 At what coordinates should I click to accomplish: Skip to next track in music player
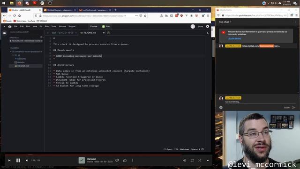(27, 161)
